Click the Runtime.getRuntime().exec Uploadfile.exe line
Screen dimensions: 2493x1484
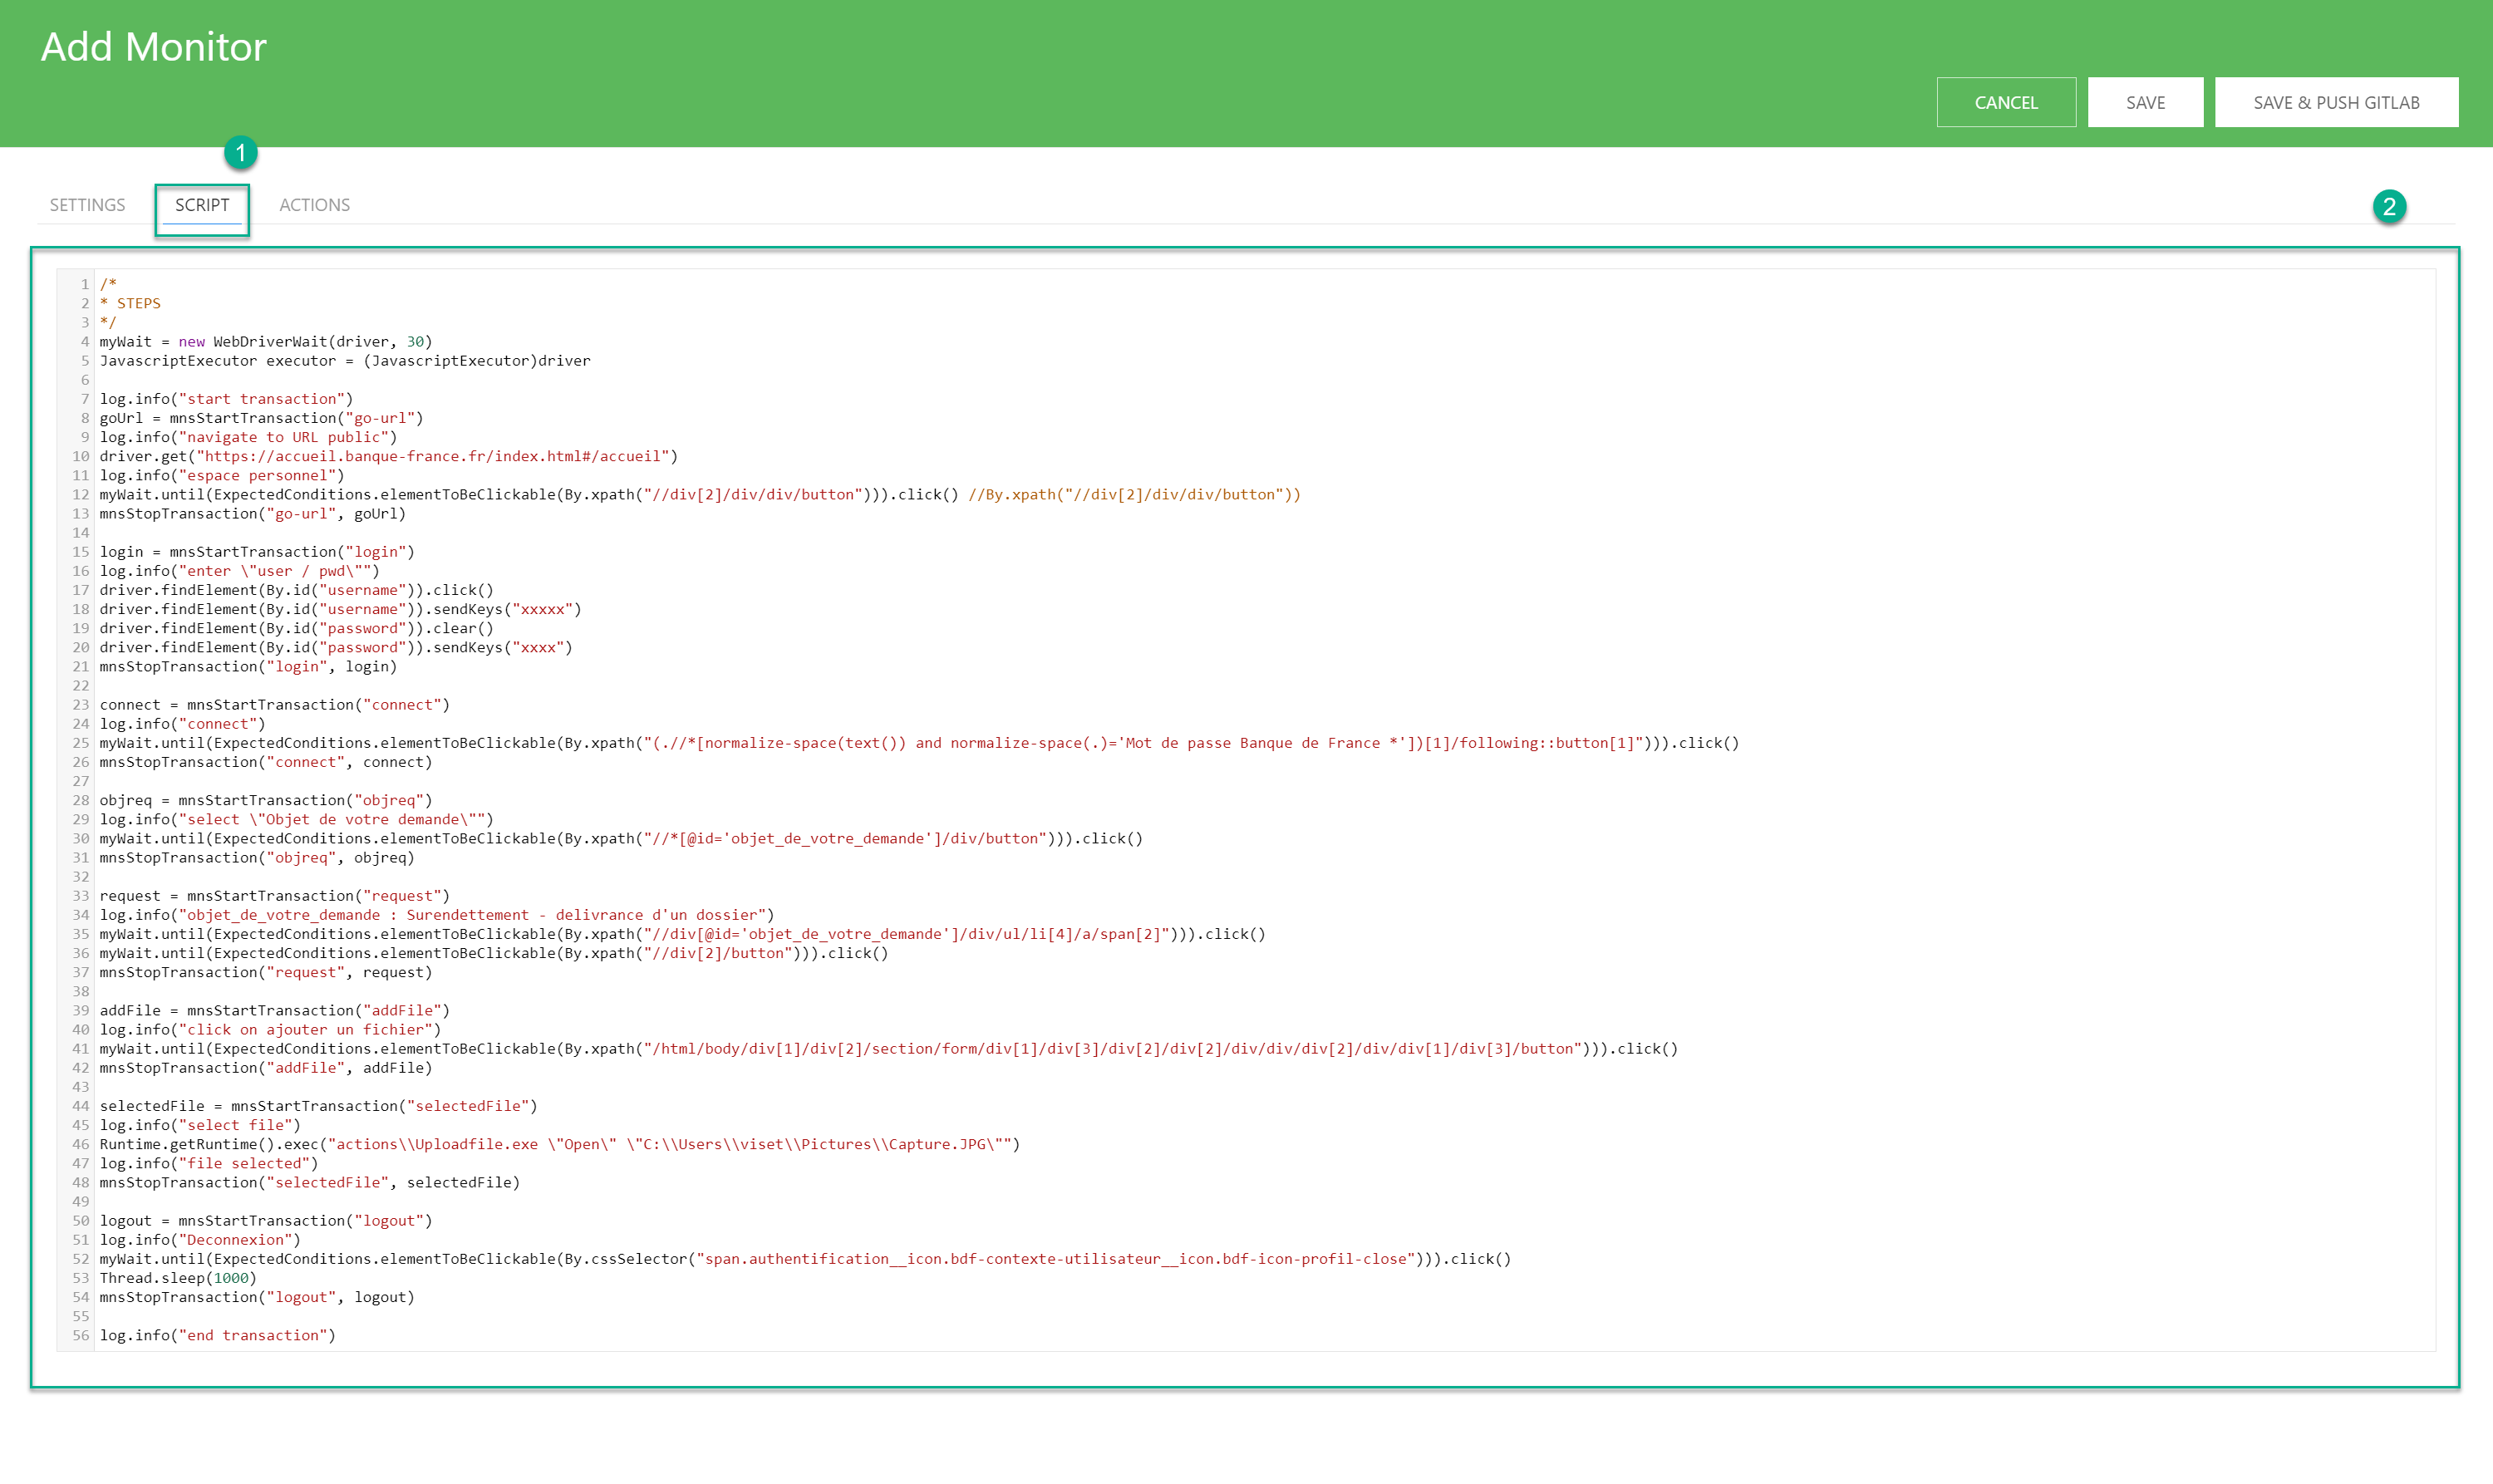click(x=560, y=1144)
